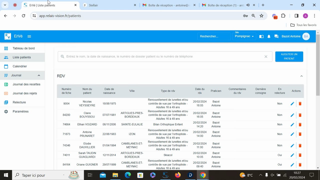Open Calendrier page
The height and width of the screenshot is (180, 320).
click(x=22, y=66)
